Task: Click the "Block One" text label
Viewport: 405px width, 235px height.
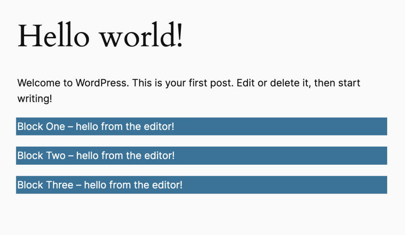Action: click(x=41, y=127)
